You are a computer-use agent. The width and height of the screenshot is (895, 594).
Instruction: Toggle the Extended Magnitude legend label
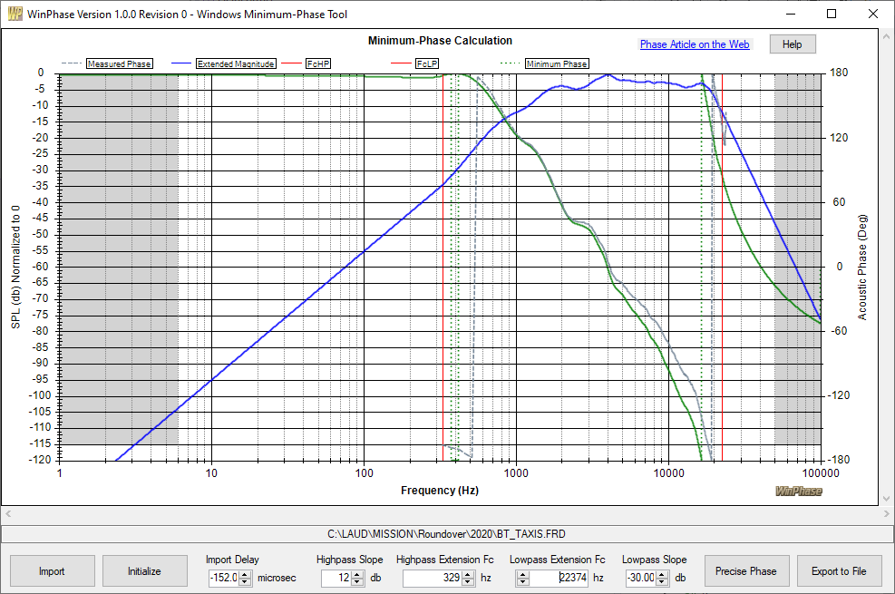pos(236,63)
